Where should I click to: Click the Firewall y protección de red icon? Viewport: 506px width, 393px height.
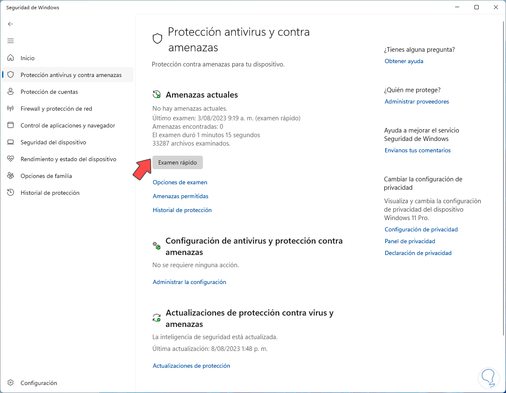click(x=11, y=109)
